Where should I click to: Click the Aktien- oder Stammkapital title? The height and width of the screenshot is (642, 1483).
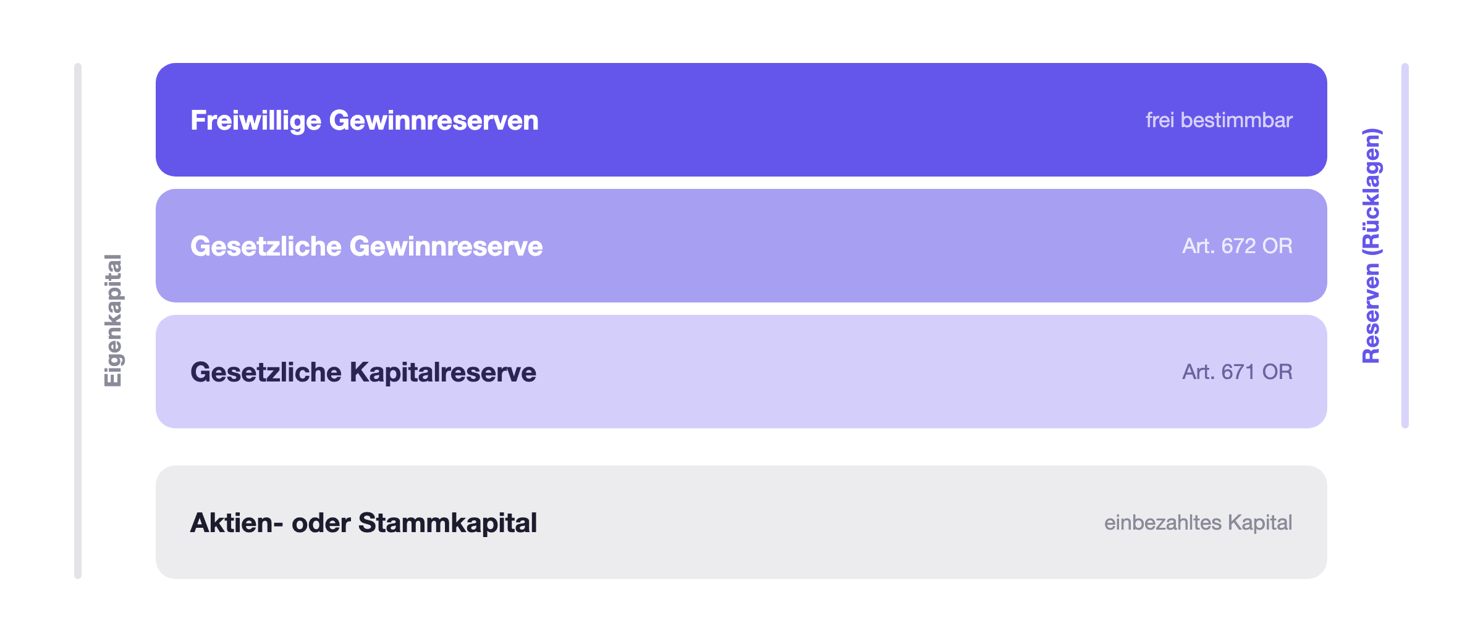[363, 523]
